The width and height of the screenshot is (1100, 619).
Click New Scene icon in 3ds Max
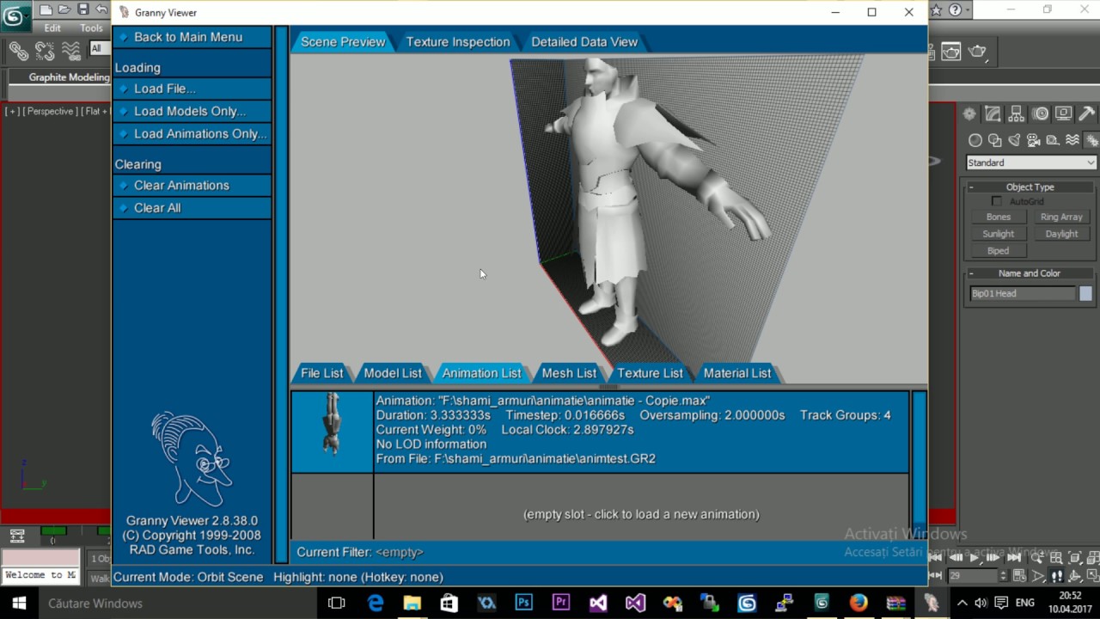pyautogui.click(x=46, y=10)
